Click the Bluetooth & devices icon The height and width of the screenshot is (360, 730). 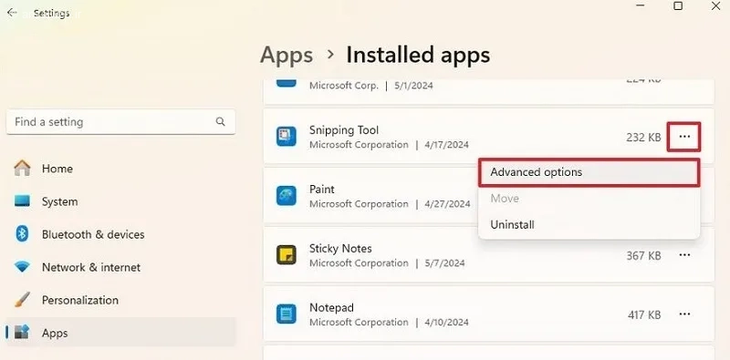(22, 234)
